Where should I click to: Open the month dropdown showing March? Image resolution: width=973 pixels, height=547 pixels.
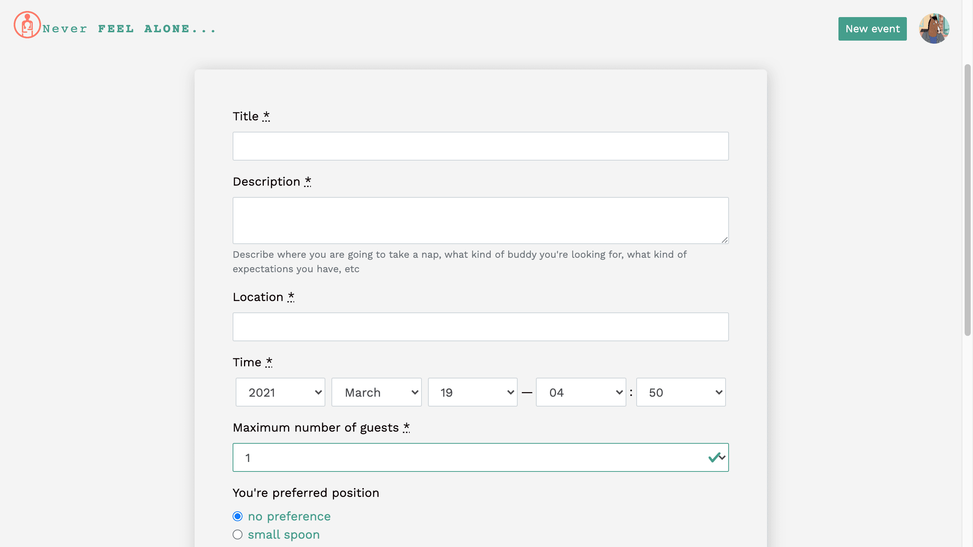point(376,392)
